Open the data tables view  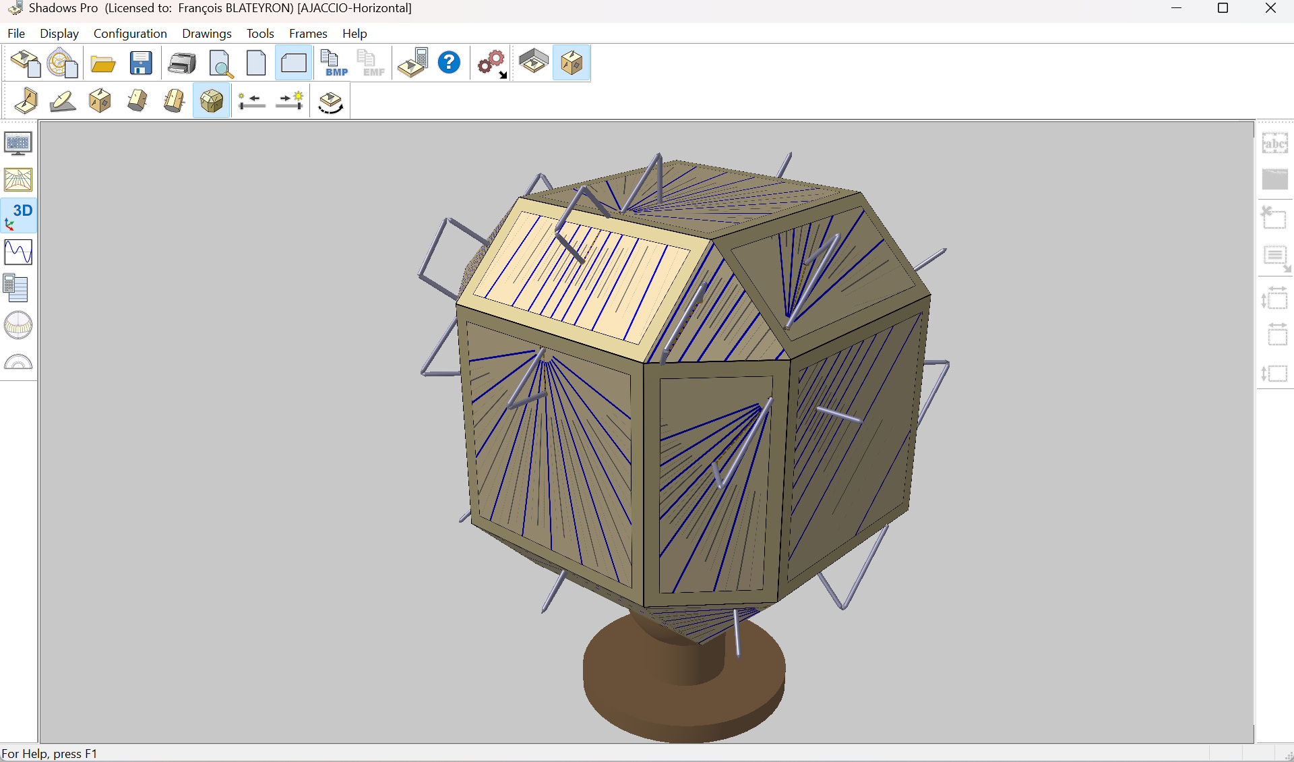click(x=16, y=289)
